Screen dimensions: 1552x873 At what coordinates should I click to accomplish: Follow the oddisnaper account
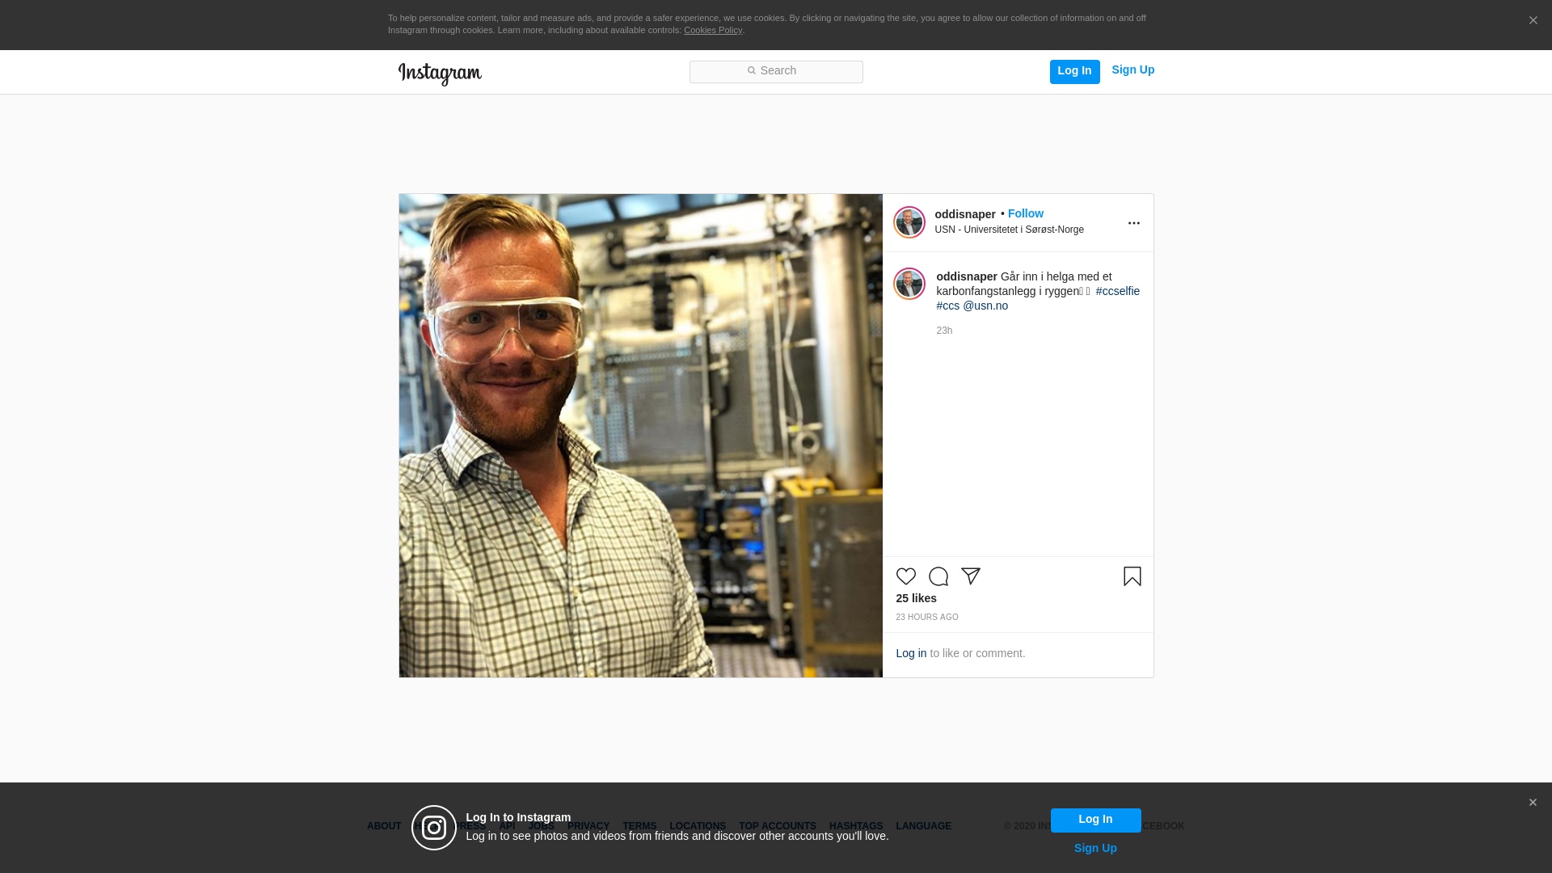click(1025, 213)
